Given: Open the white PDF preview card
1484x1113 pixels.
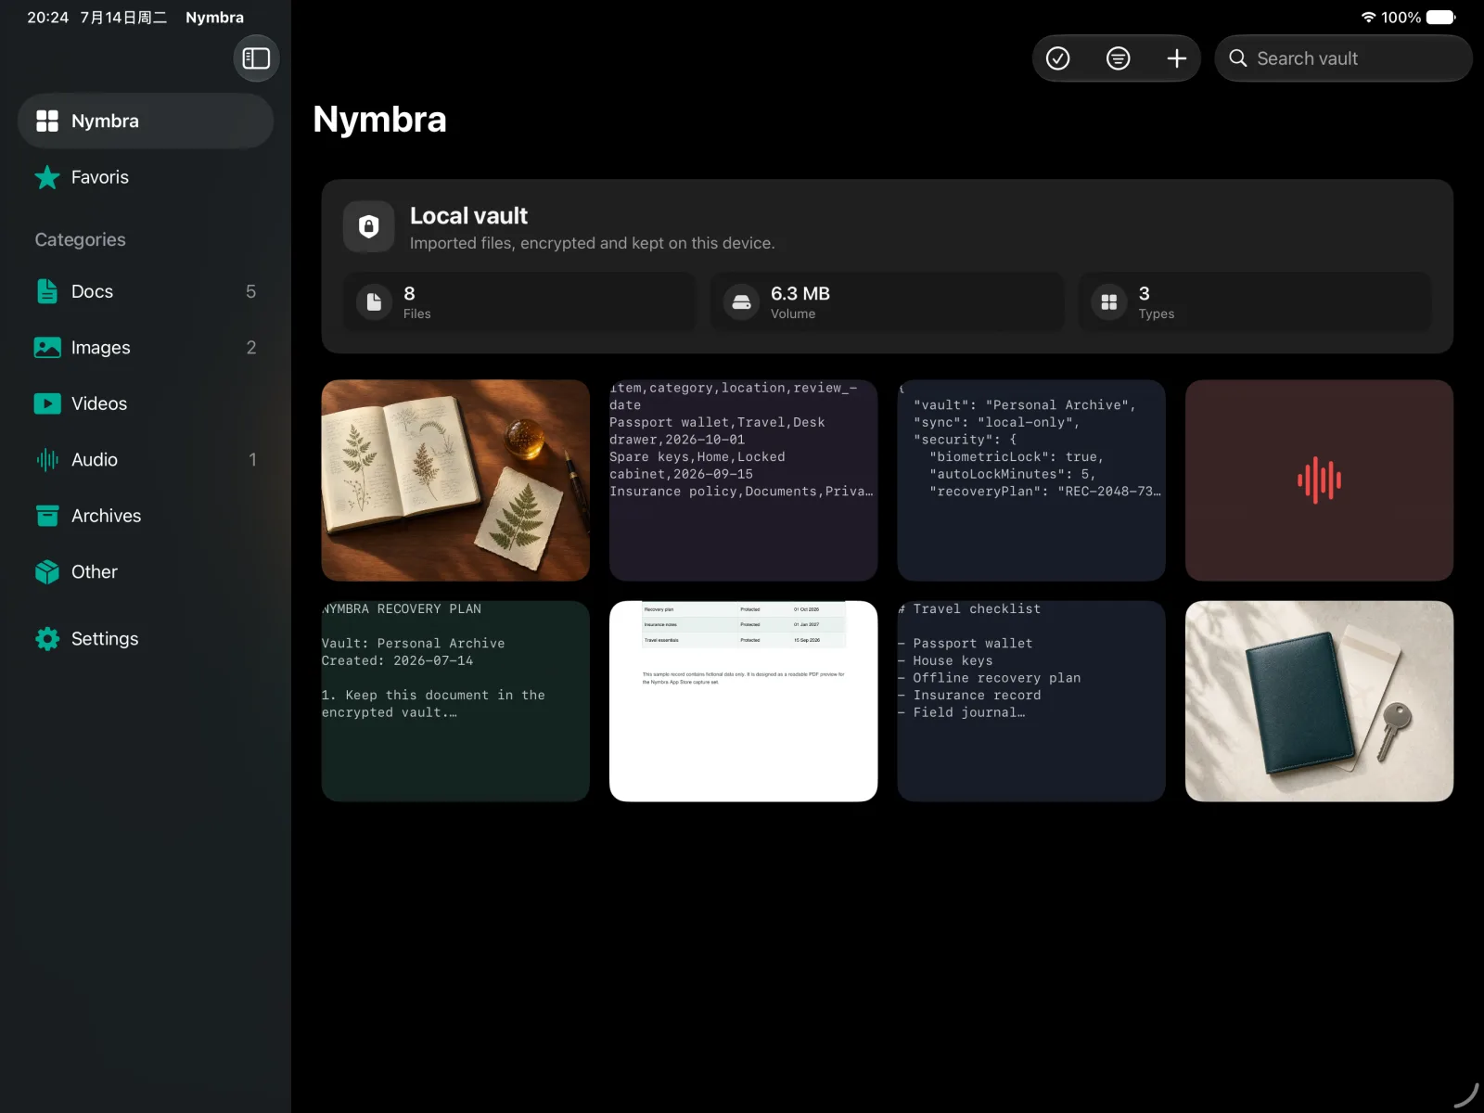Looking at the screenshot, I should click(x=743, y=701).
